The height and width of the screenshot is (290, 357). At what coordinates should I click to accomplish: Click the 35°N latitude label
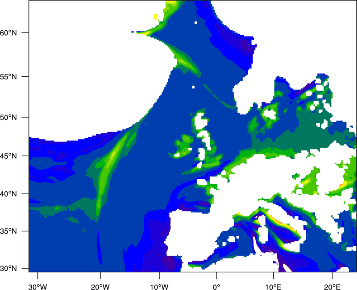click(x=8, y=231)
